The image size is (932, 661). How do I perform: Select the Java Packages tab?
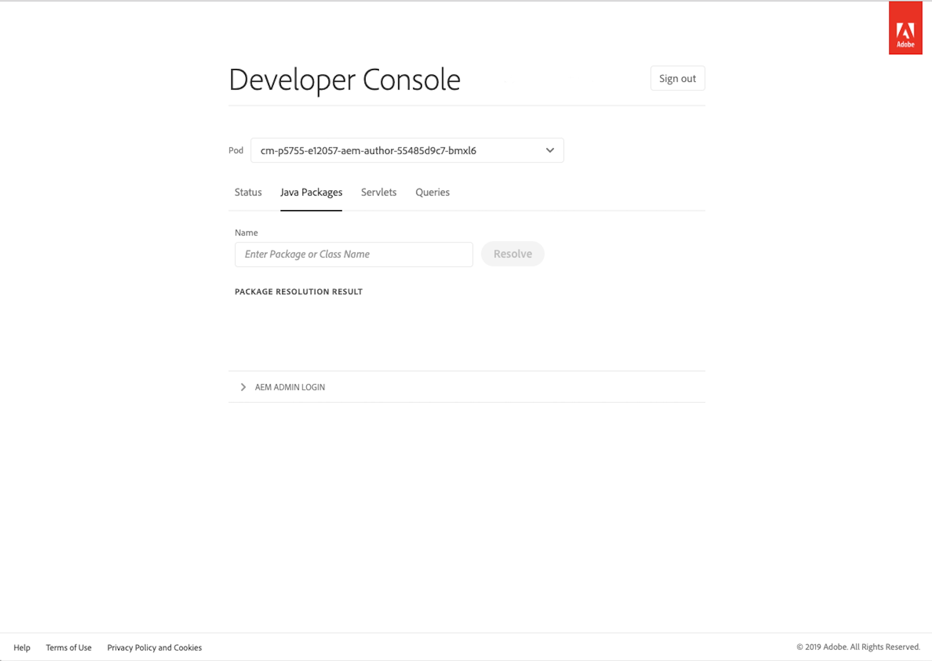[311, 192]
